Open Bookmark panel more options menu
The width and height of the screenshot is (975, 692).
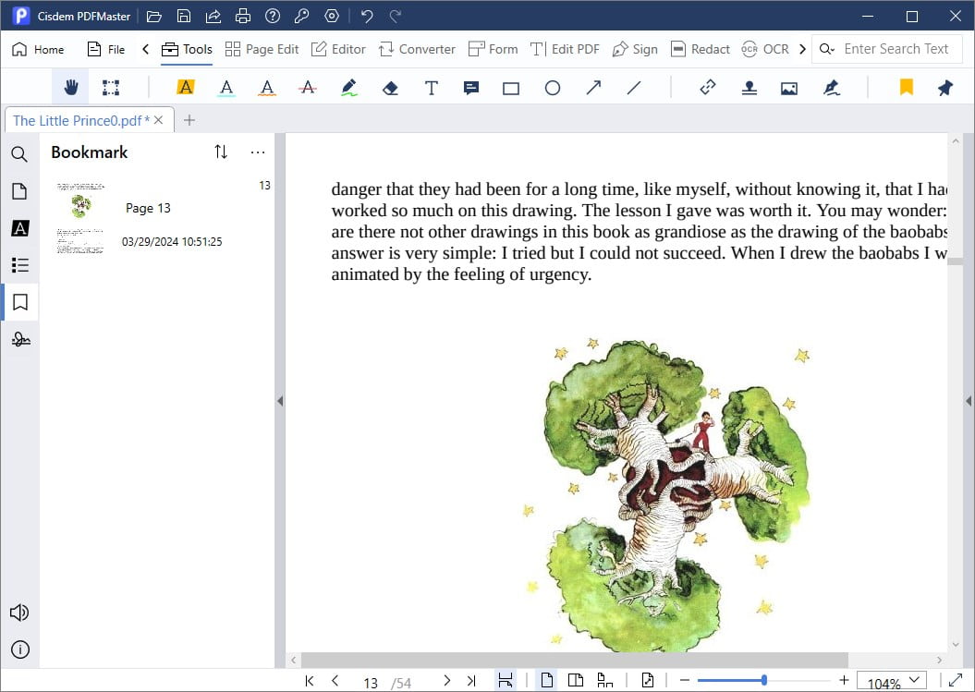point(258,152)
